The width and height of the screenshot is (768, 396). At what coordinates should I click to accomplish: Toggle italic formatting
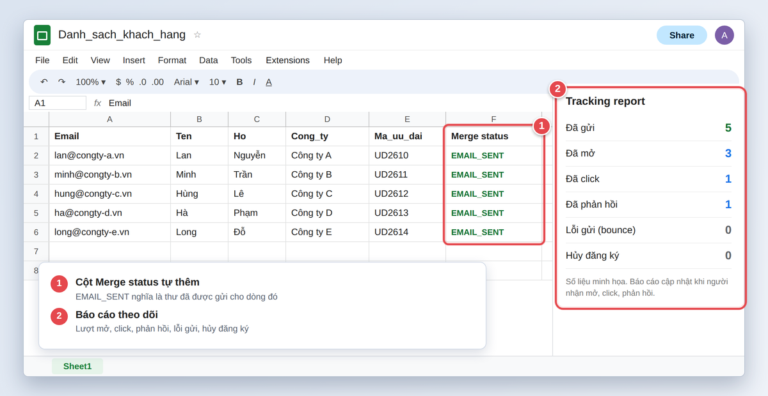[254, 82]
